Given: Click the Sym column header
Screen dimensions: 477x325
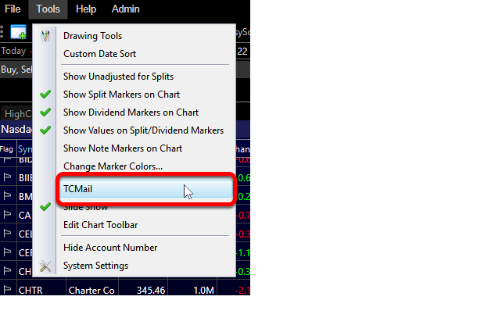Looking at the screenshot, I should tap(25, 149).
